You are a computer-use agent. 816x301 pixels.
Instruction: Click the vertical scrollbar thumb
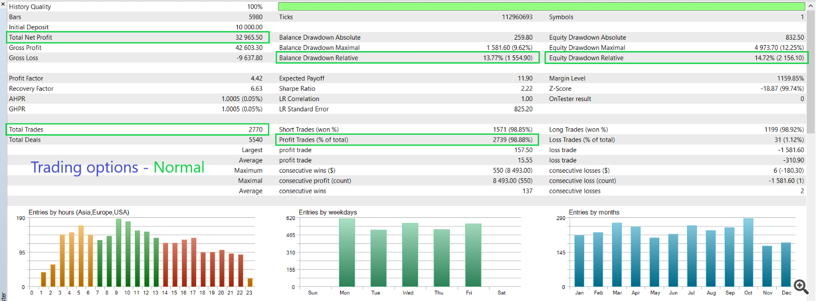pyautogui.click(x=811, y=71)
